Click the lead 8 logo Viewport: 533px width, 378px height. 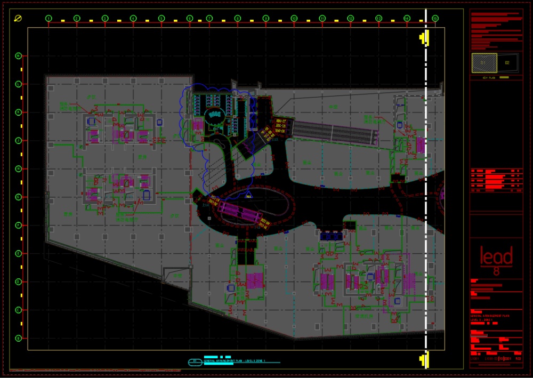[x=496, y=261]
